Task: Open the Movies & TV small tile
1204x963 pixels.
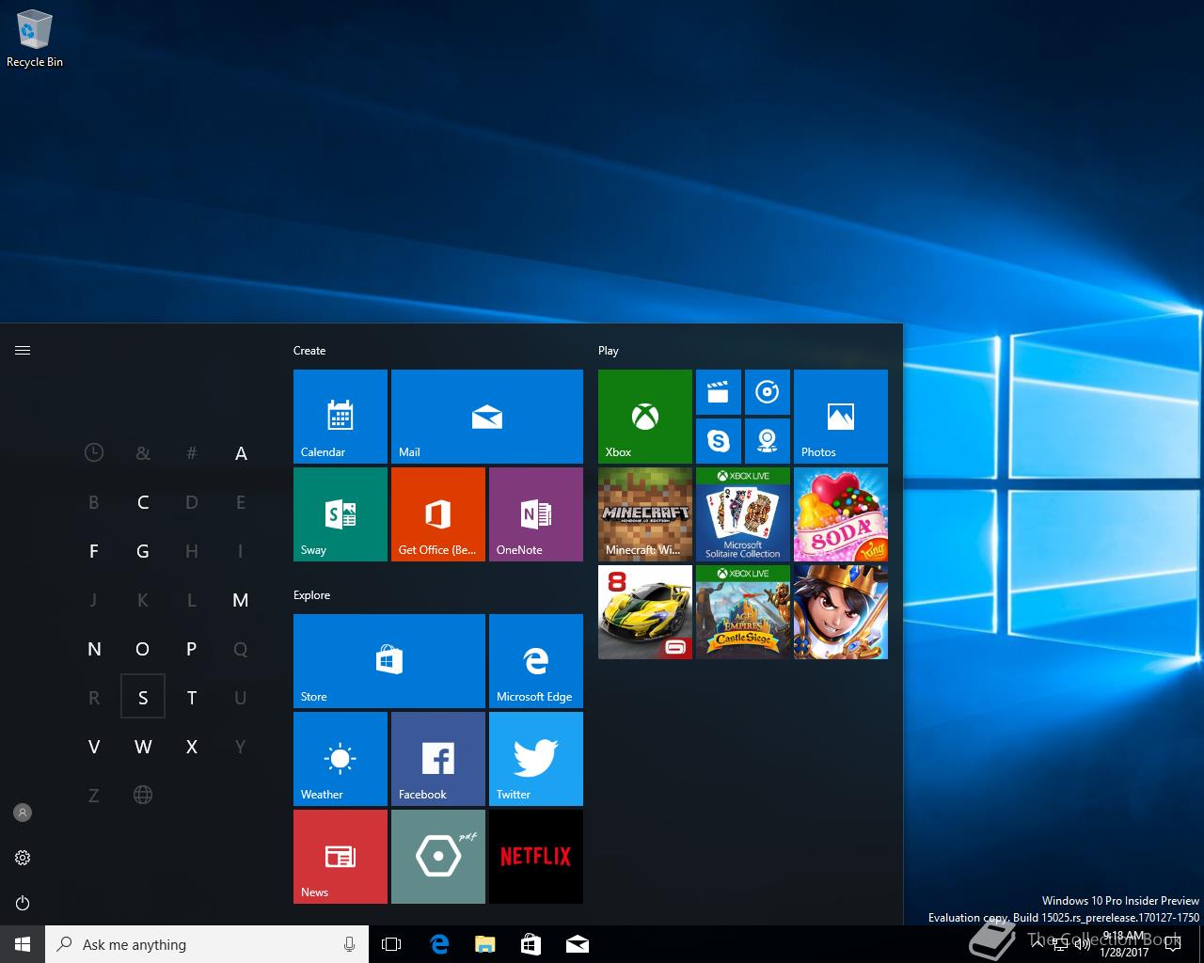Action: click(x=719, y=392)
